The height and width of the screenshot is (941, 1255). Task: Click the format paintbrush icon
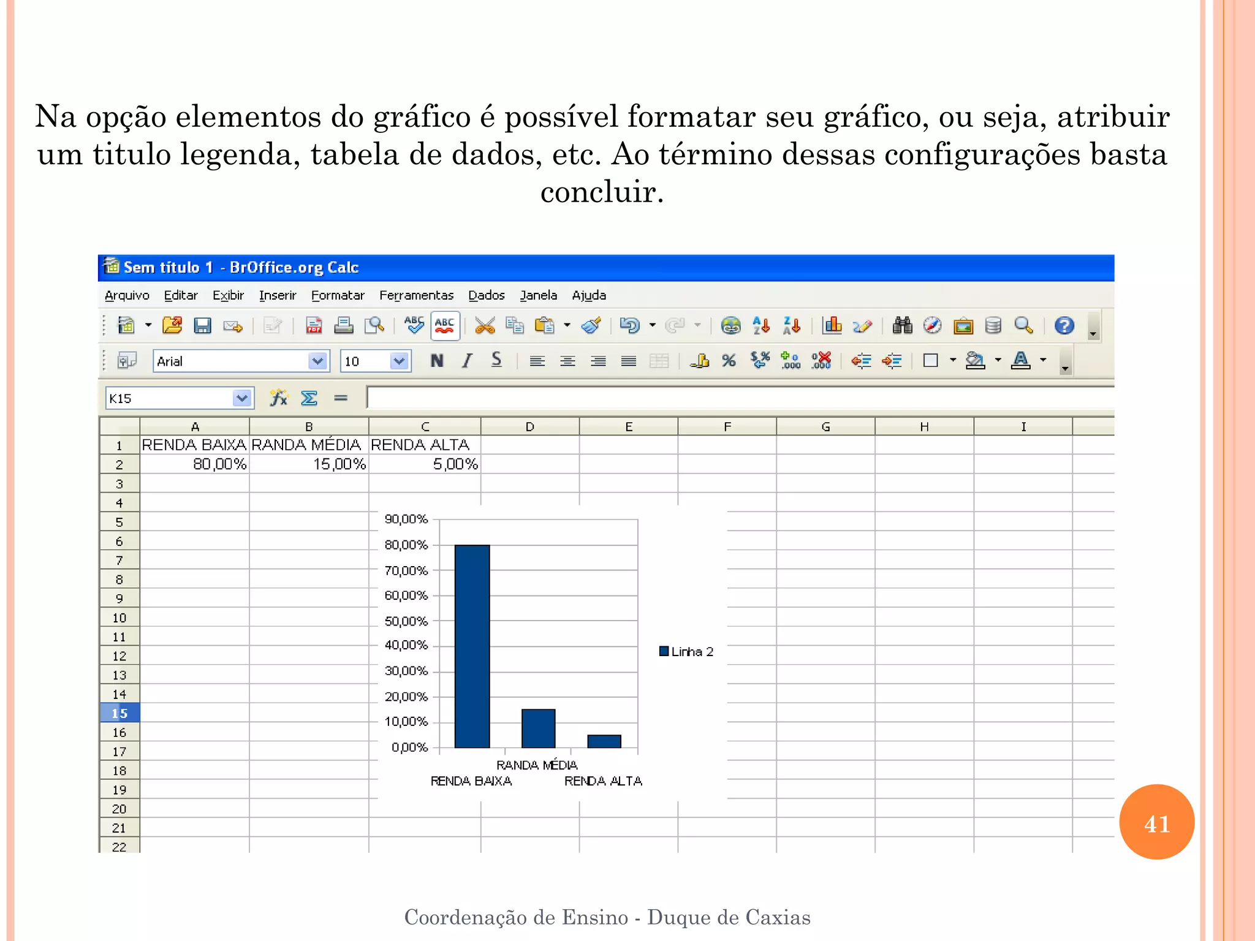[591, 325]
